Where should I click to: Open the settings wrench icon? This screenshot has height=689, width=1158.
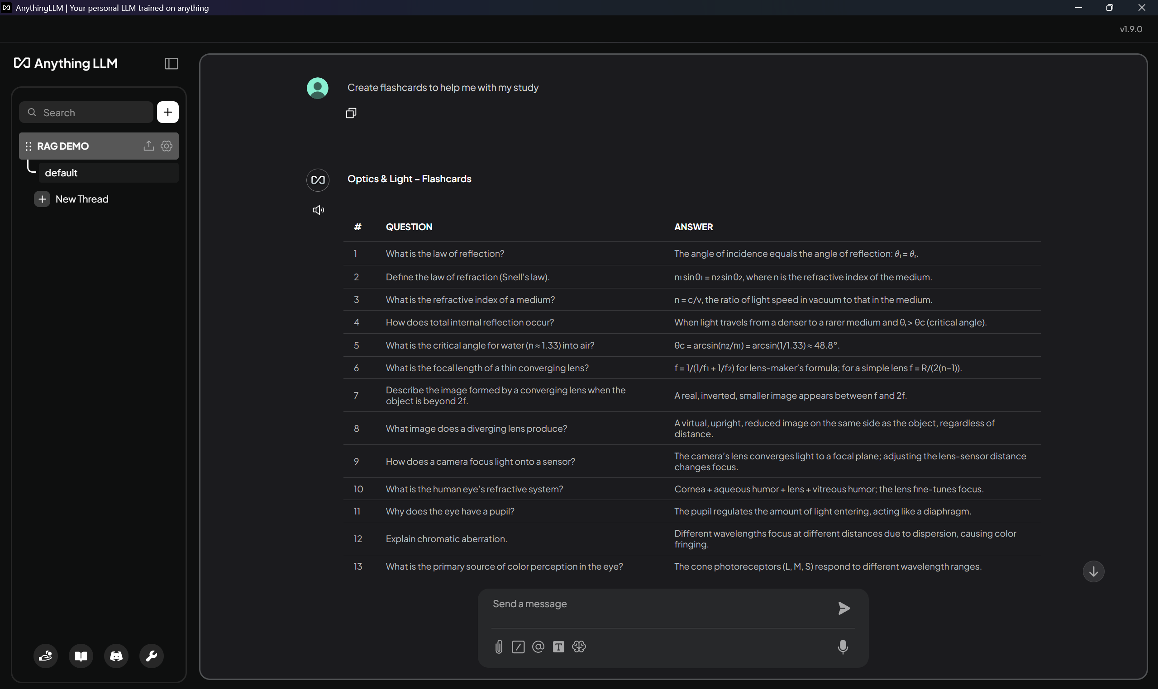pyautogui.click(x=152, y=656)
